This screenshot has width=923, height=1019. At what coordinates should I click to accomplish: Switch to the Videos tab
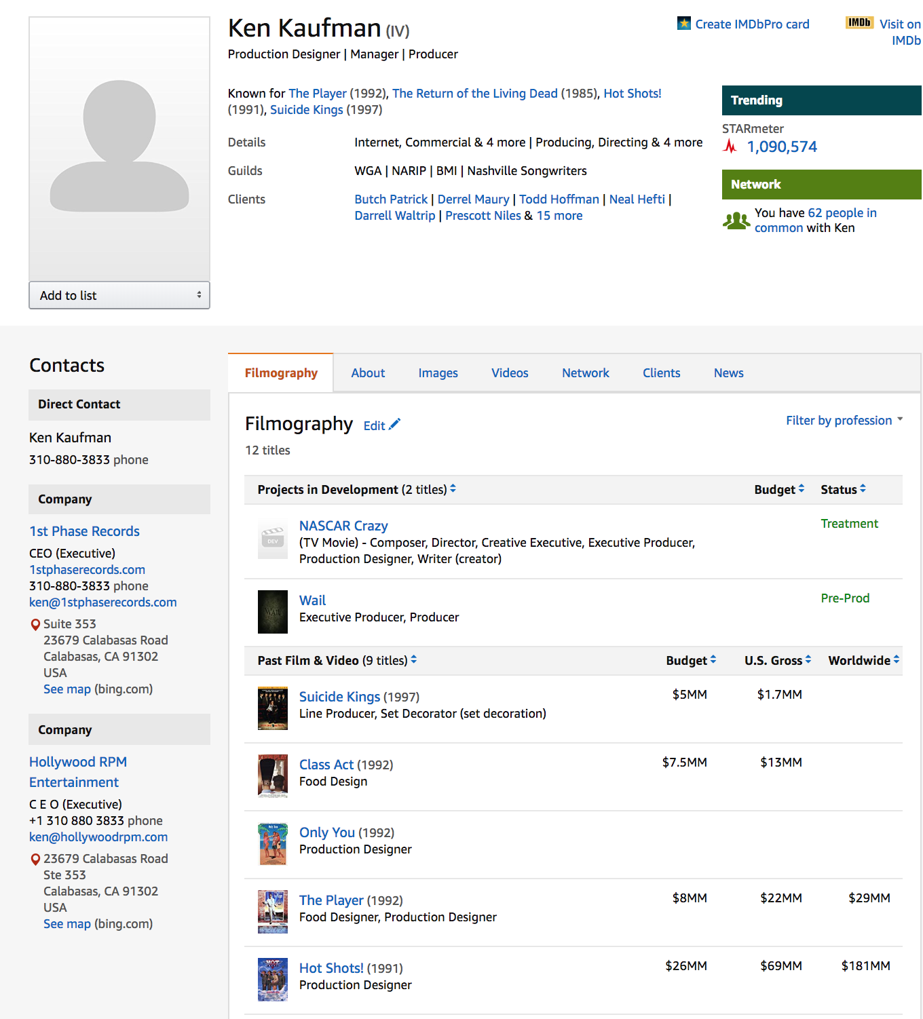(510, 372)
